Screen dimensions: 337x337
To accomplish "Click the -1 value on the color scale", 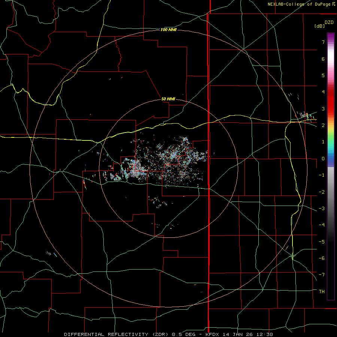I will point(322,175).
